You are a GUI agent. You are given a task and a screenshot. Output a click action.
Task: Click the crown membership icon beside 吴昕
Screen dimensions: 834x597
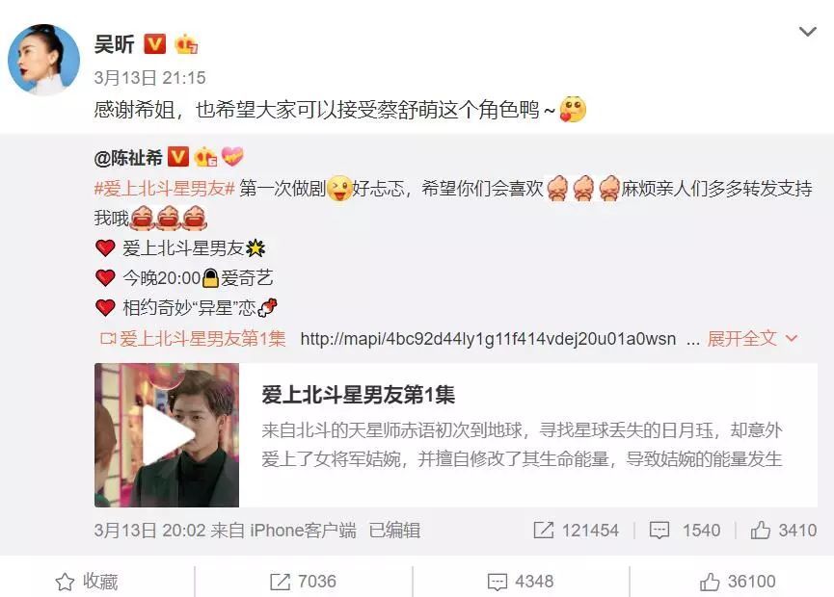(186, 44)
